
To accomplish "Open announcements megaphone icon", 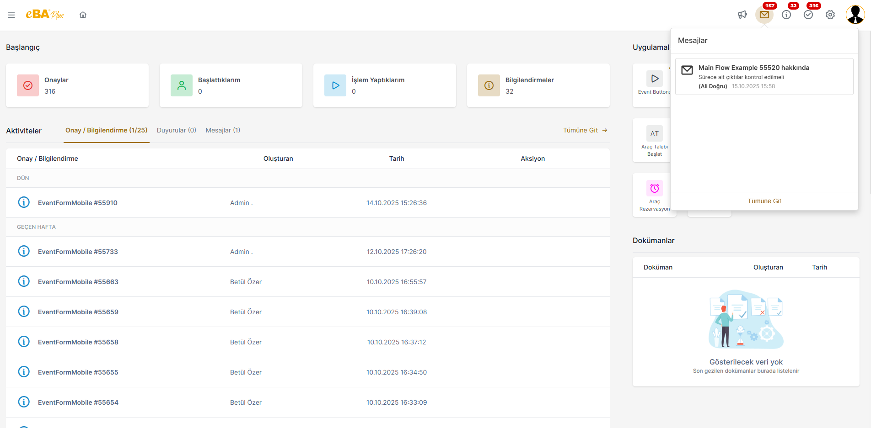I will point(742,15).
